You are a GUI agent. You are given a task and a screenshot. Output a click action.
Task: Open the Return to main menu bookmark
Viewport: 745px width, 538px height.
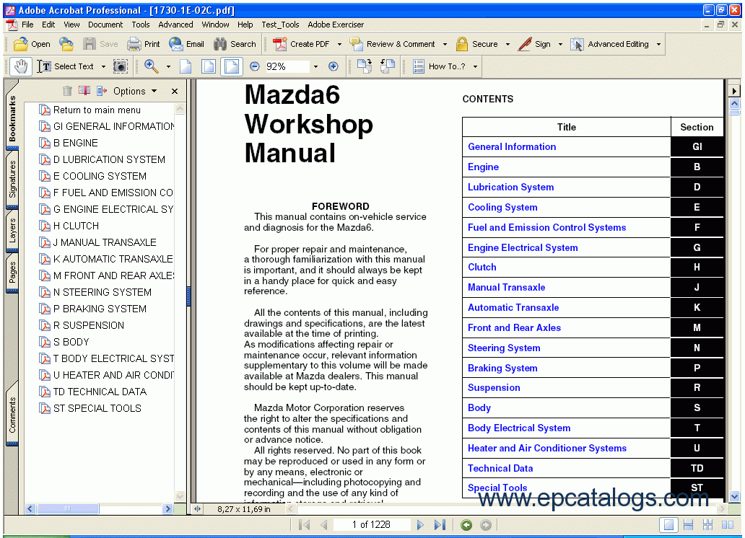pos(97,110)
